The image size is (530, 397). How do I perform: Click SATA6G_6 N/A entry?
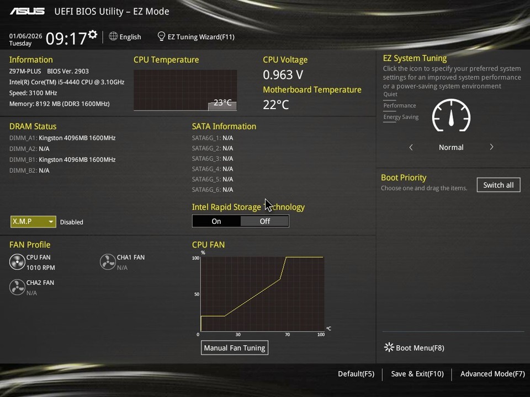click(x=213, y=189)
